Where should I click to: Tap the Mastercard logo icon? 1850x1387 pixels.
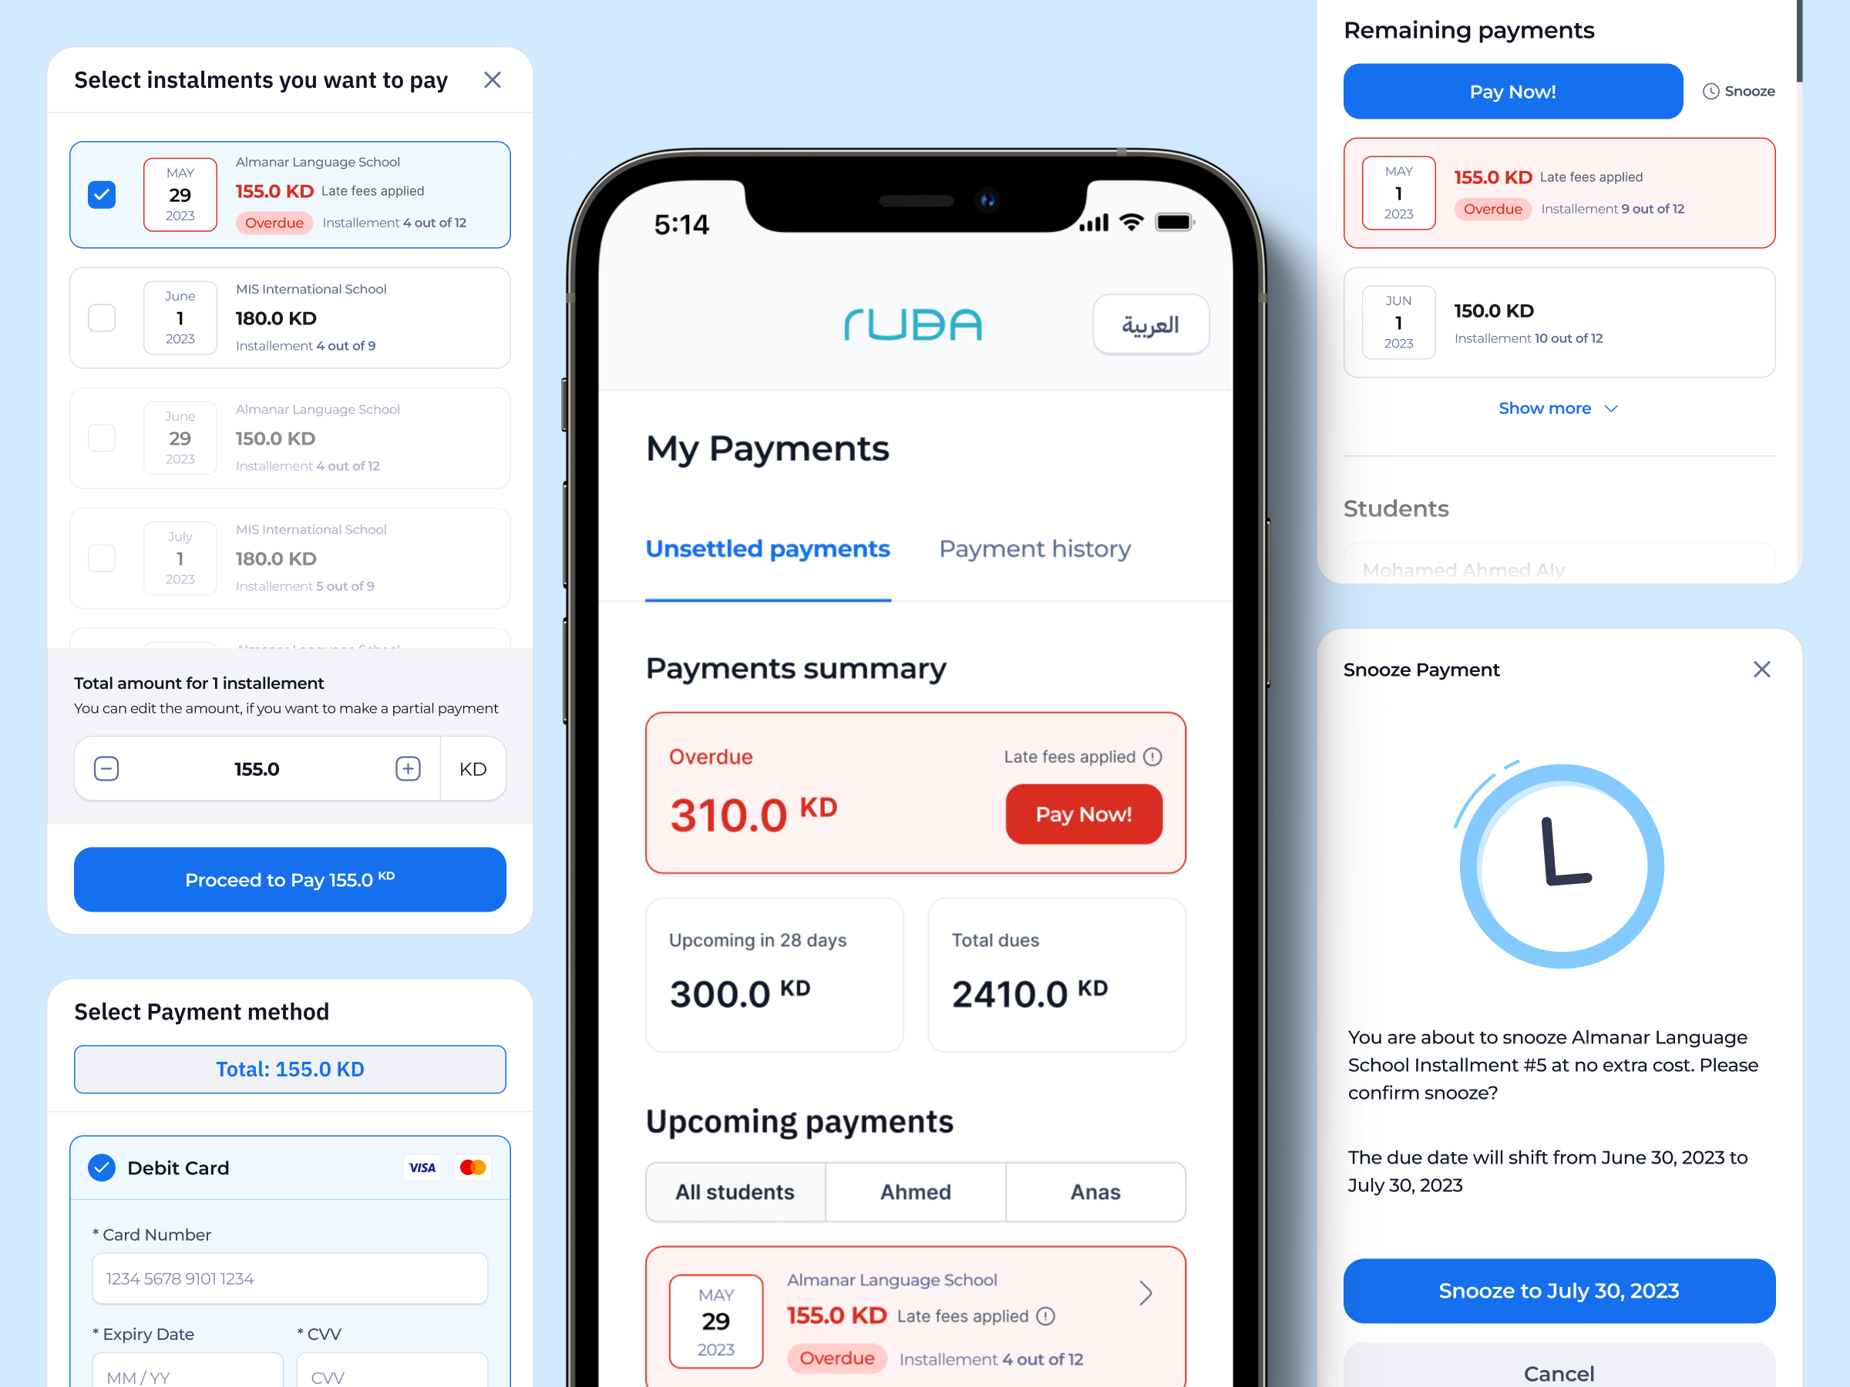pos(470,1167)
